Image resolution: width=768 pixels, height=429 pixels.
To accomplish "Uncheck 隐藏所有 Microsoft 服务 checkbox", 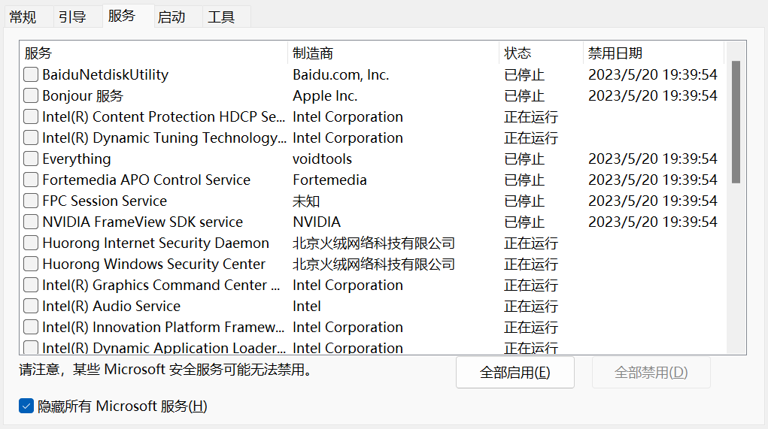I will pos(27,406).
